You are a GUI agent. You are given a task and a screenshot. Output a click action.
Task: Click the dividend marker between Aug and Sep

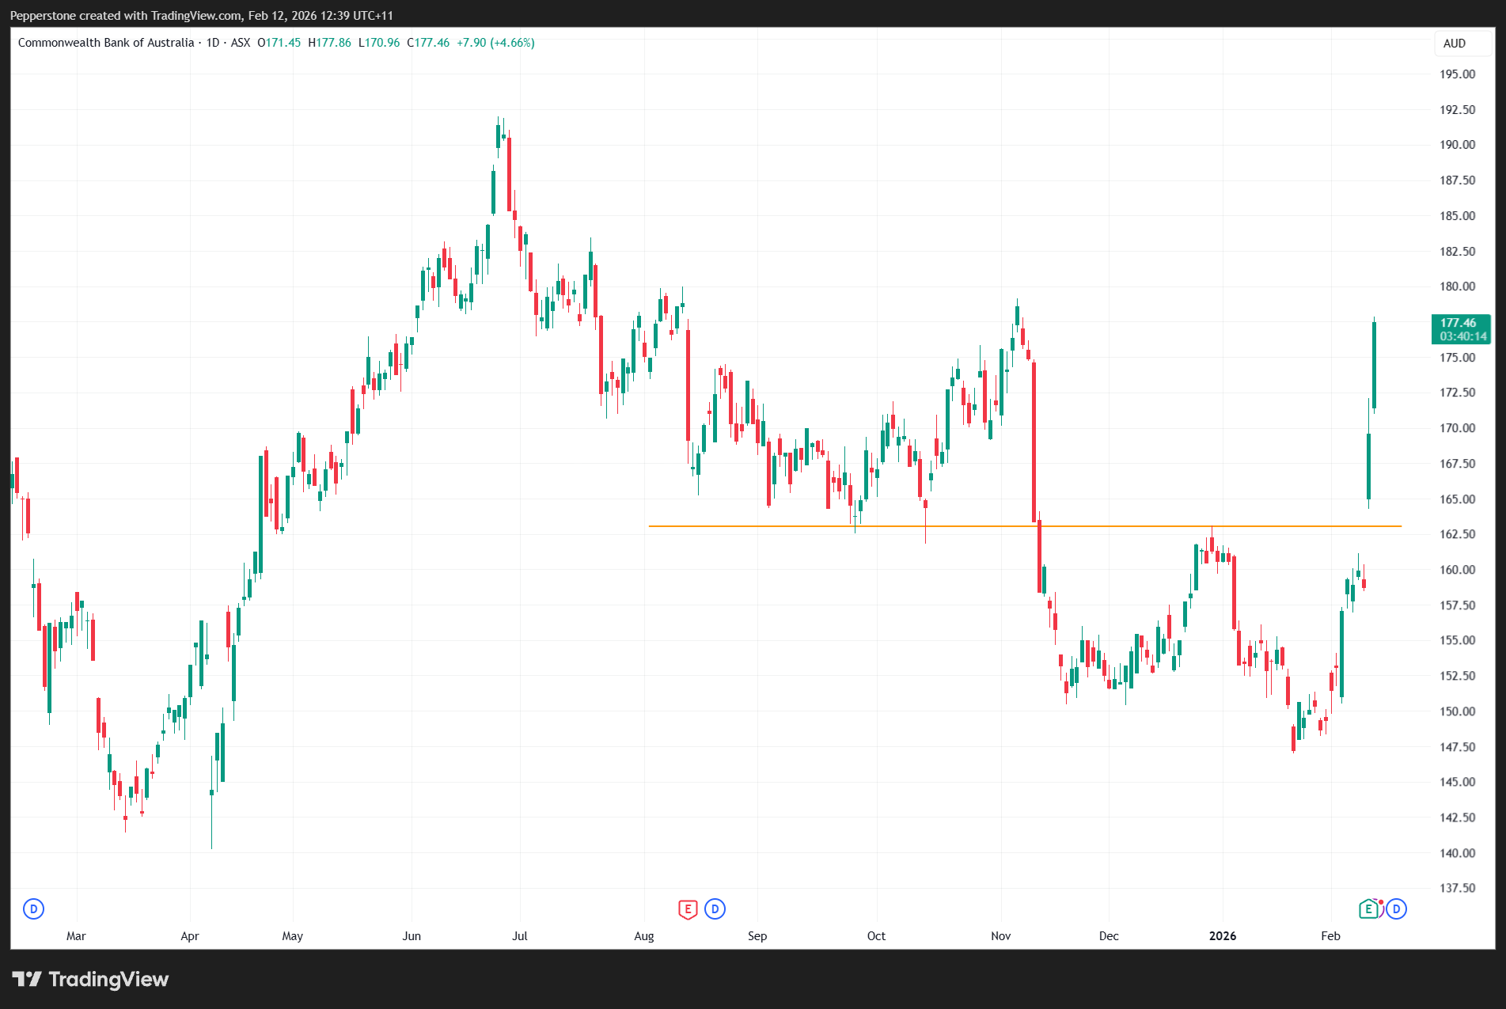[715, 909]
